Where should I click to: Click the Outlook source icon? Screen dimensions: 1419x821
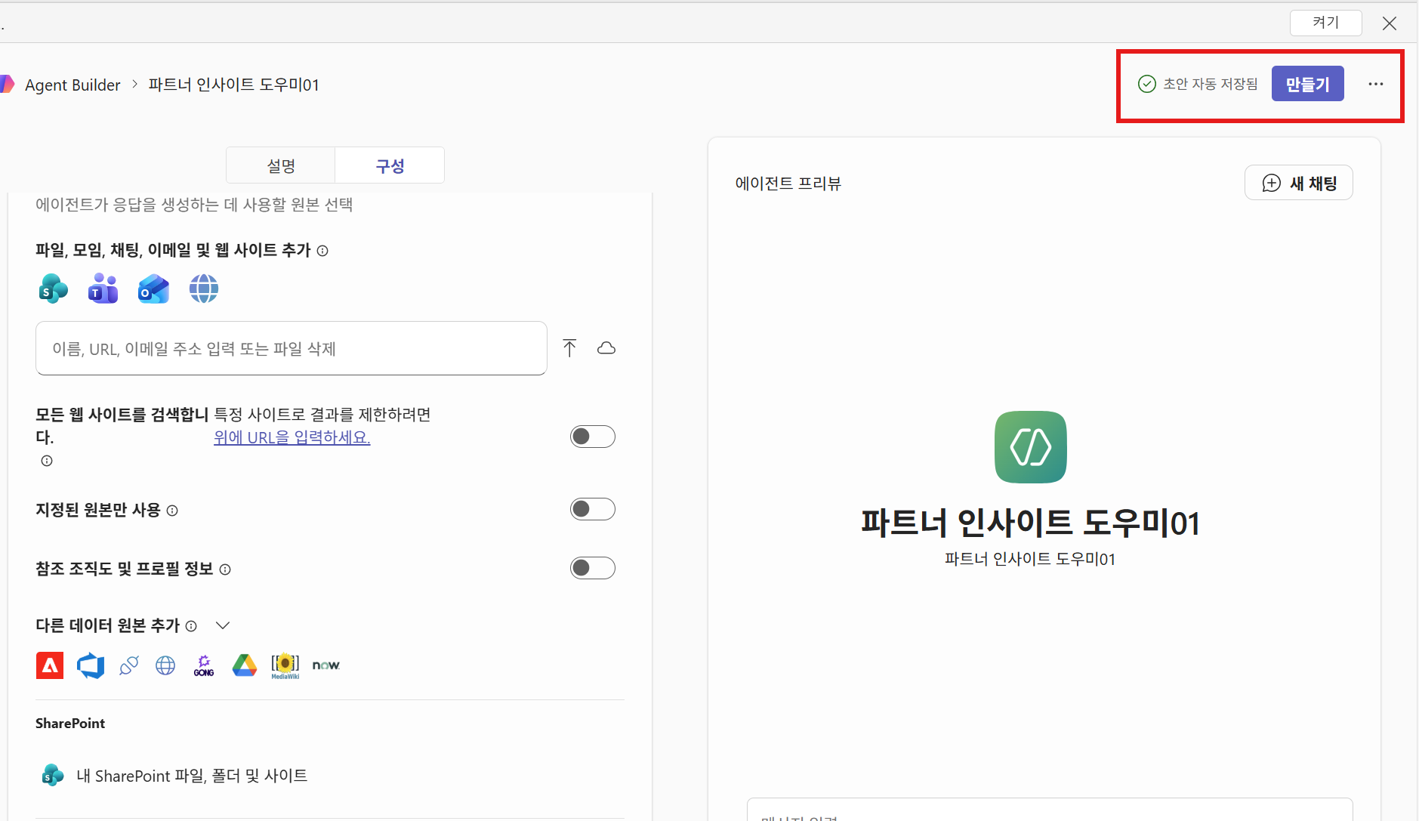click(x=153, y=289)
